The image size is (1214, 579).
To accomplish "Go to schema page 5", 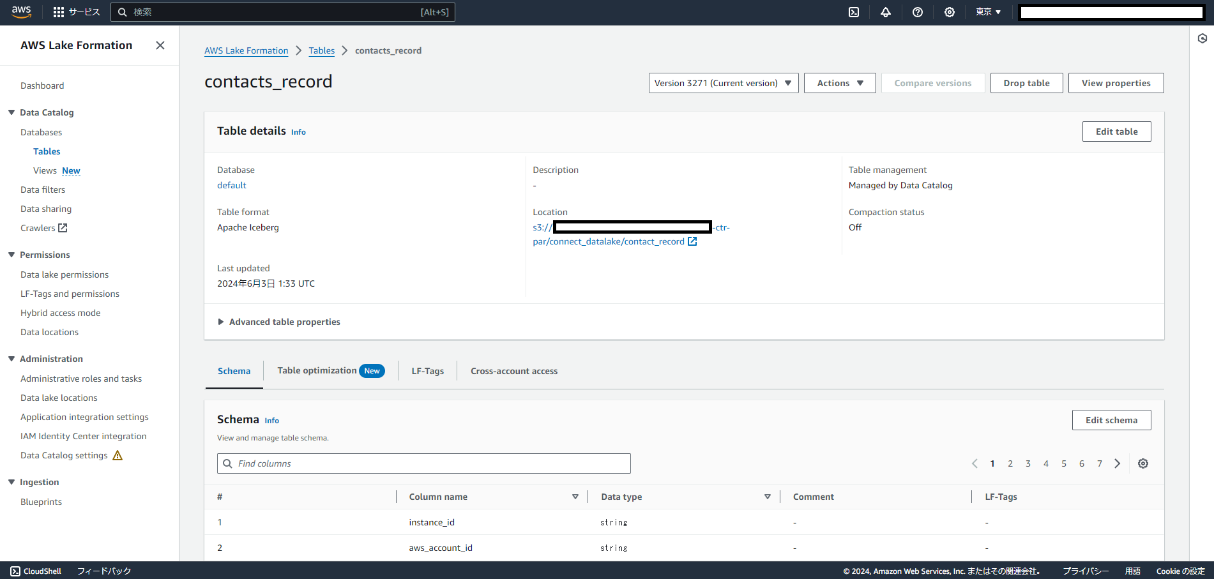I will click(1064, 463).
